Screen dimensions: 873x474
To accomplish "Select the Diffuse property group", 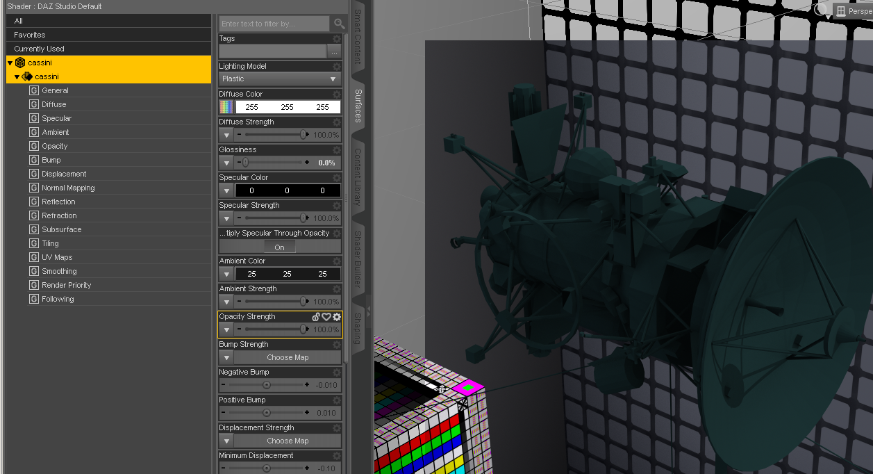I will (54, 104).
